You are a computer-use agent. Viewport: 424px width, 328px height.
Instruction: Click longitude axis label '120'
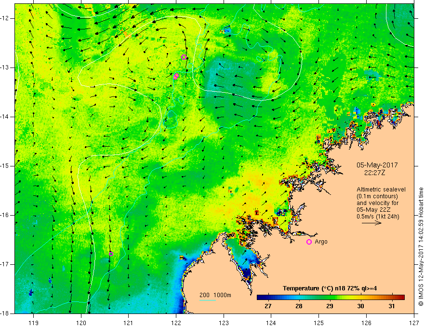(x=81, y=323)
